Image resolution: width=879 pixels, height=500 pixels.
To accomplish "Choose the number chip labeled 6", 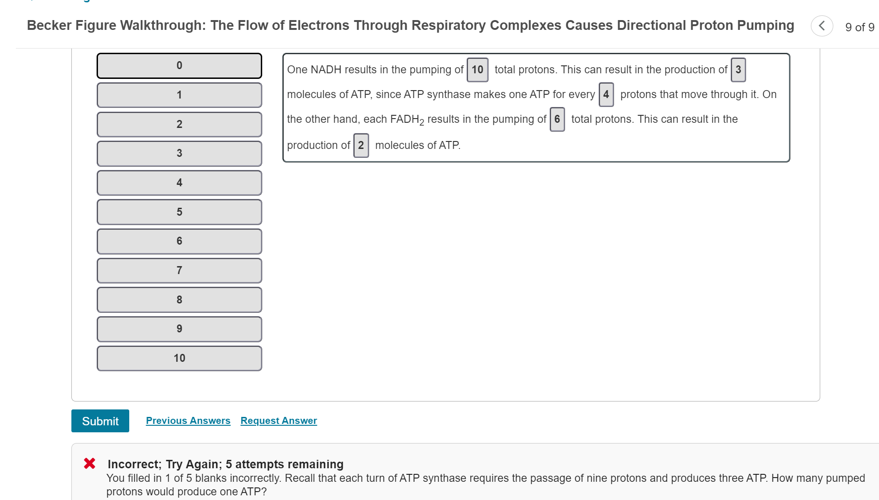I will pos(179,241).
